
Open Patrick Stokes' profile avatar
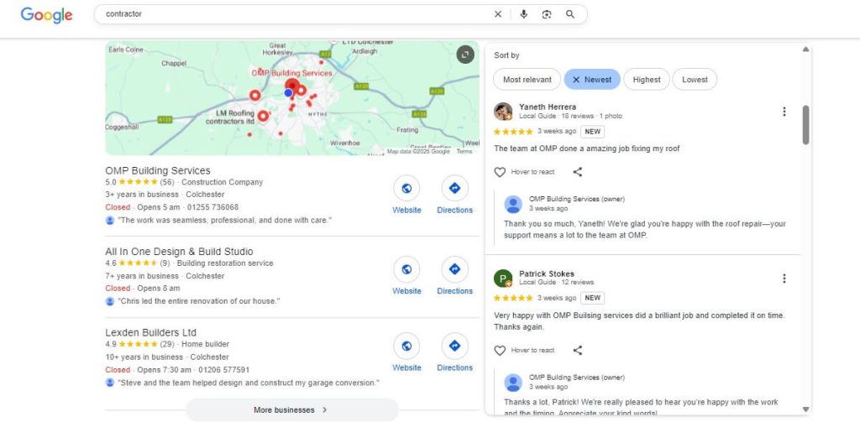pos(503,279)
